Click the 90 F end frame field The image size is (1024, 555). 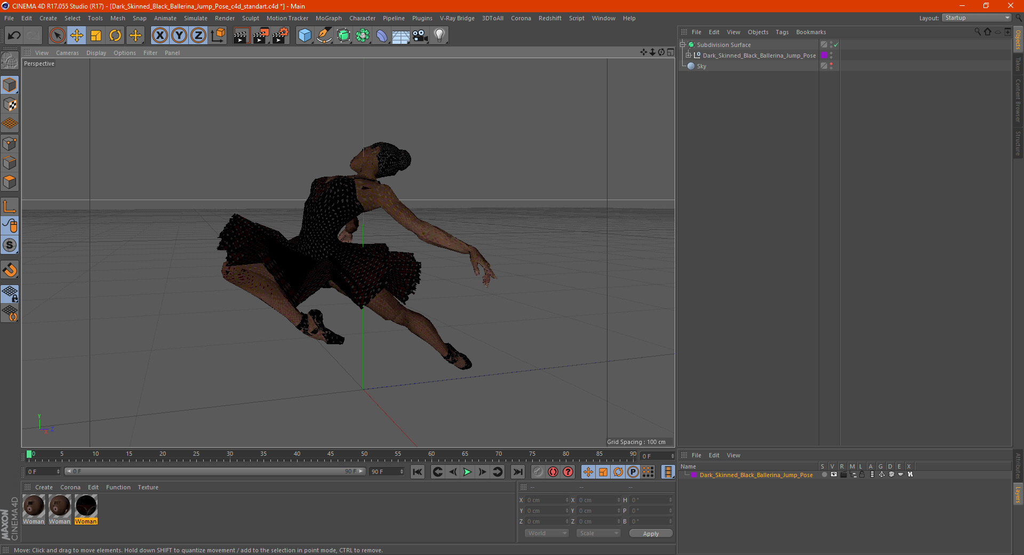tap(387, 472)
